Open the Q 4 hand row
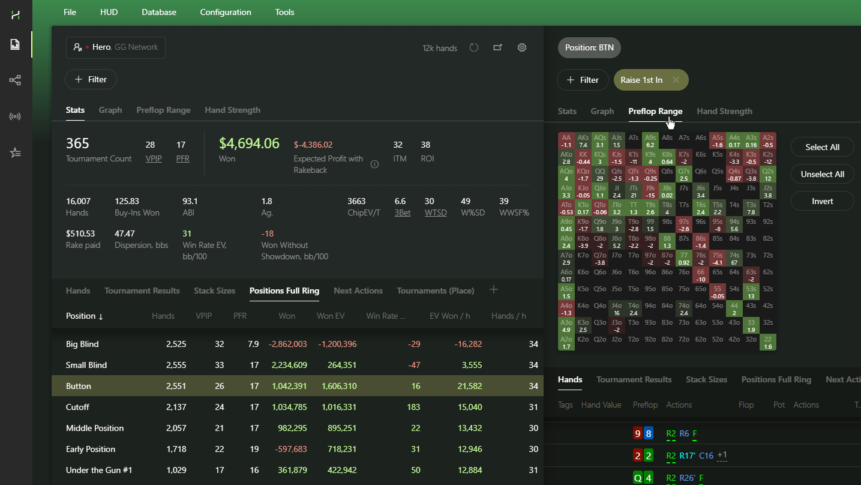This screenshot has height=485, width=861. coord(702,478)
